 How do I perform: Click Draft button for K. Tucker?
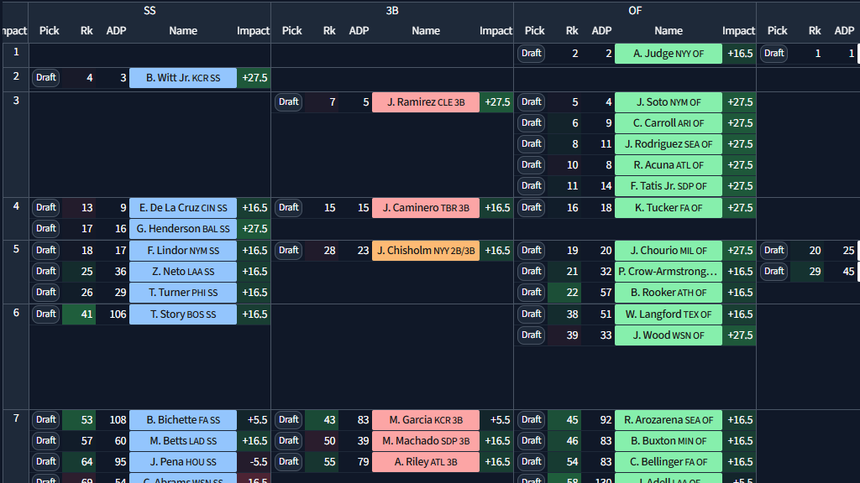point(531,208)
